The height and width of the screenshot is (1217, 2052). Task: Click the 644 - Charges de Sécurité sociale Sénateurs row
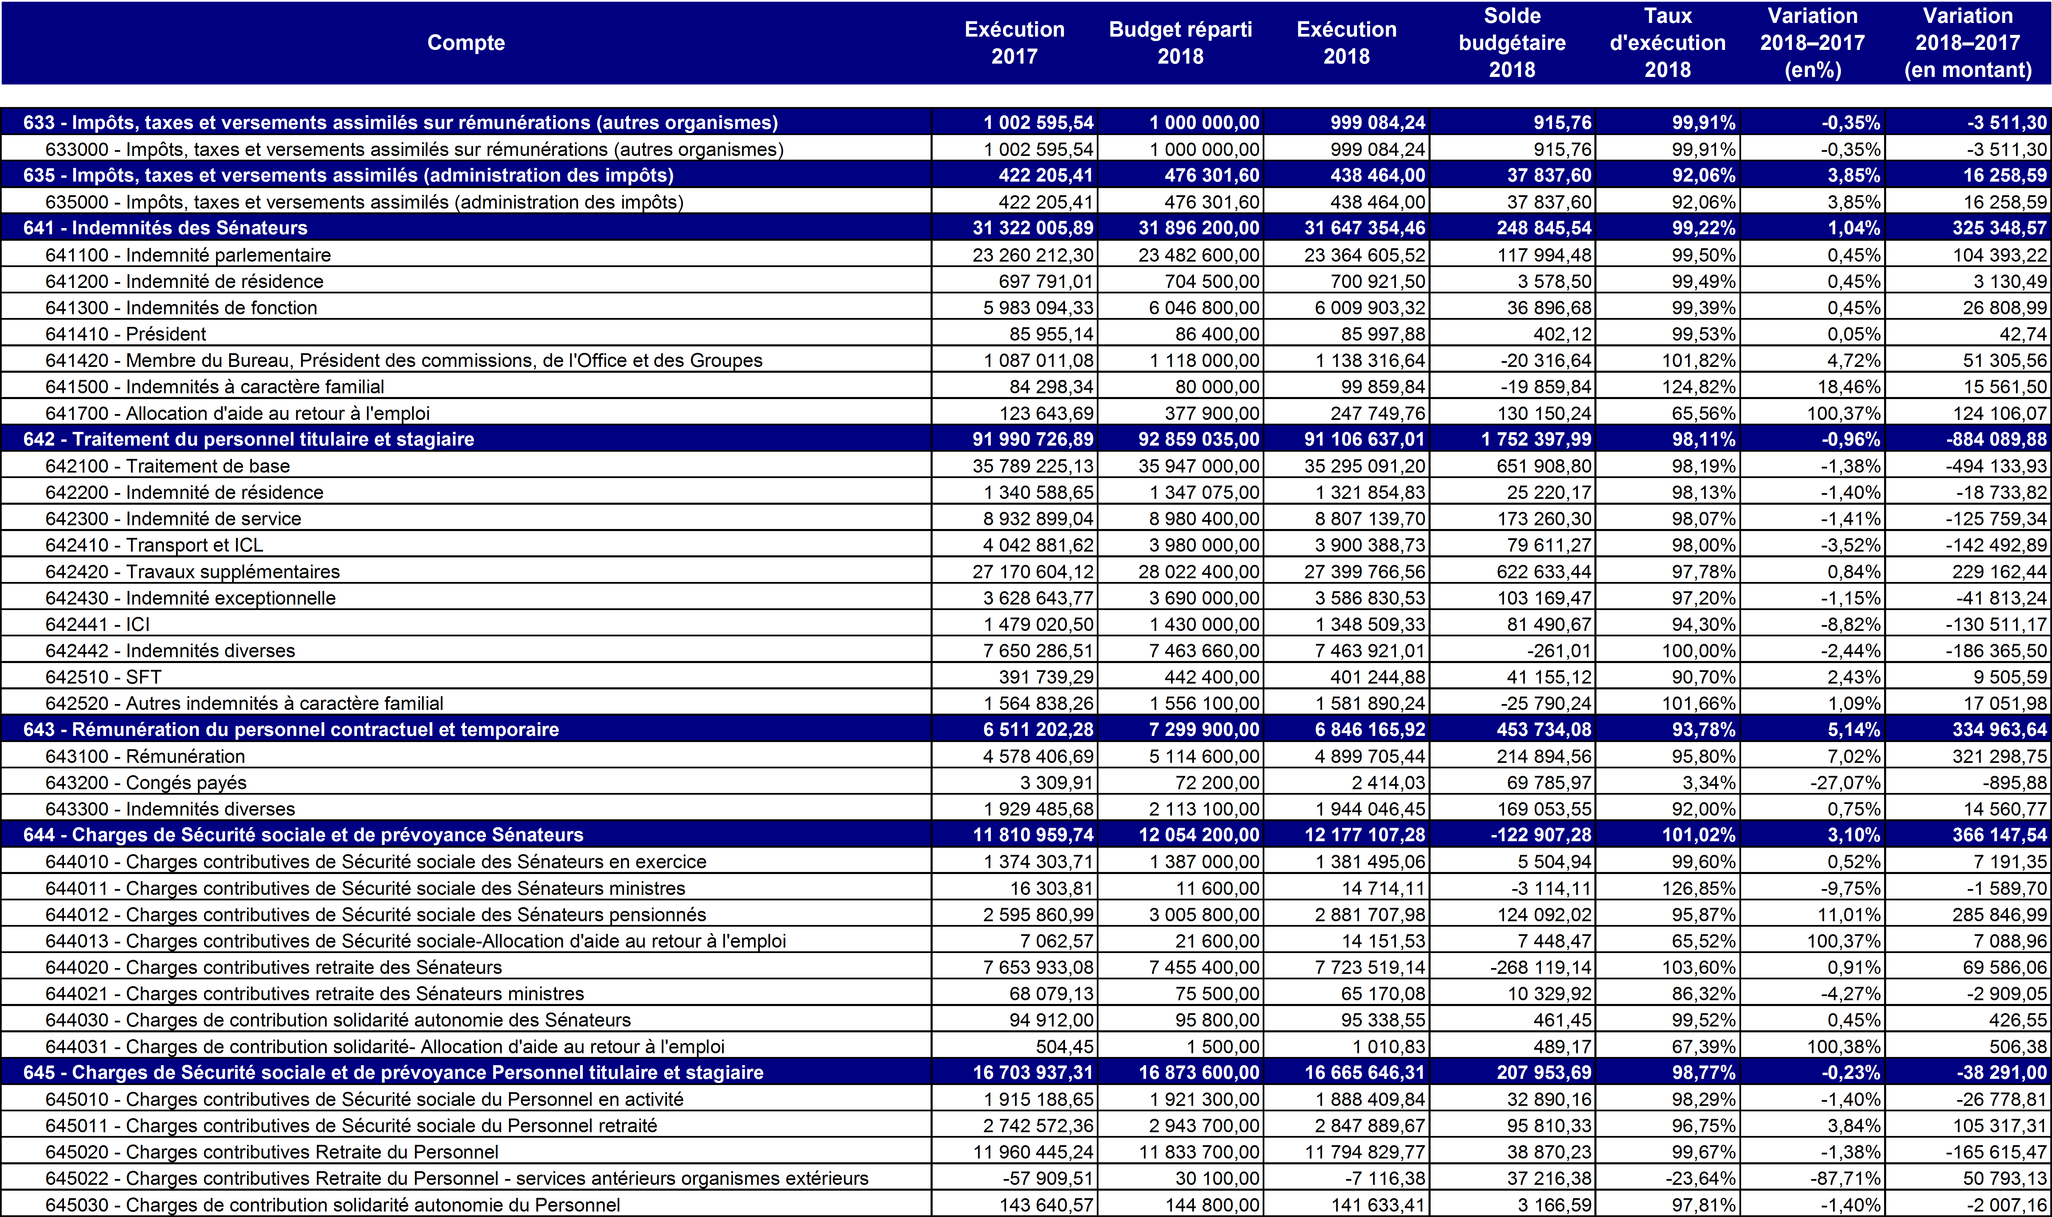tap(303, 835)
